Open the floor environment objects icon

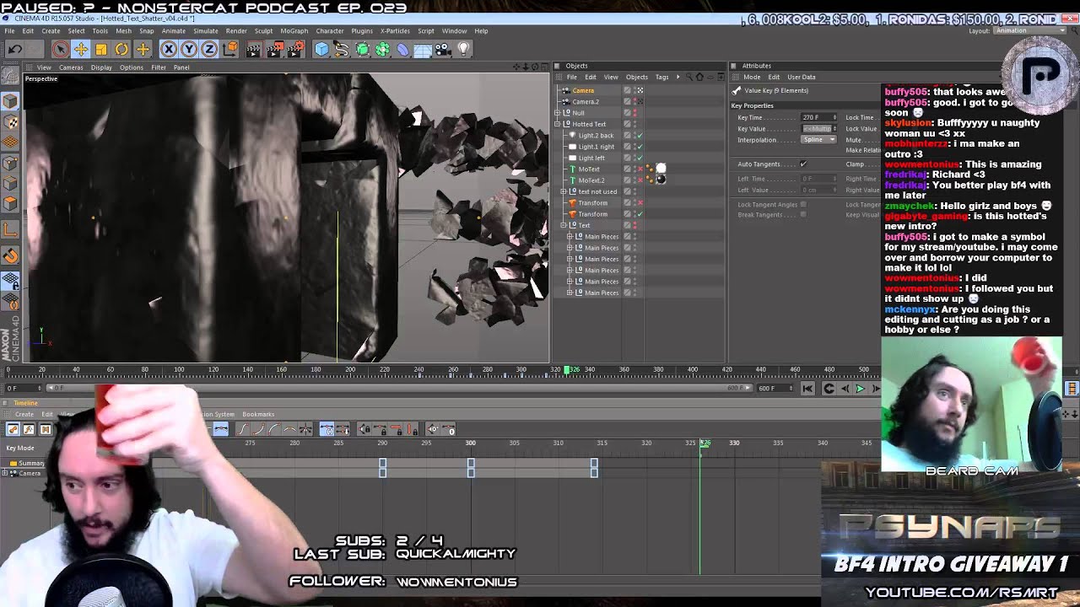[x=424, y=50]
